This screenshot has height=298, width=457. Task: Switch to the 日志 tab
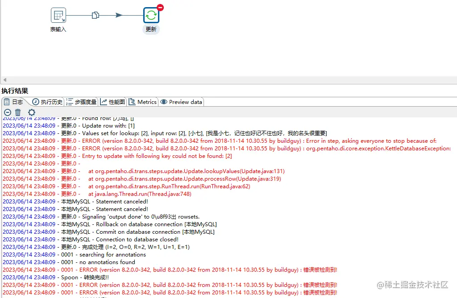pyautogui.click(x=14, y=102)
